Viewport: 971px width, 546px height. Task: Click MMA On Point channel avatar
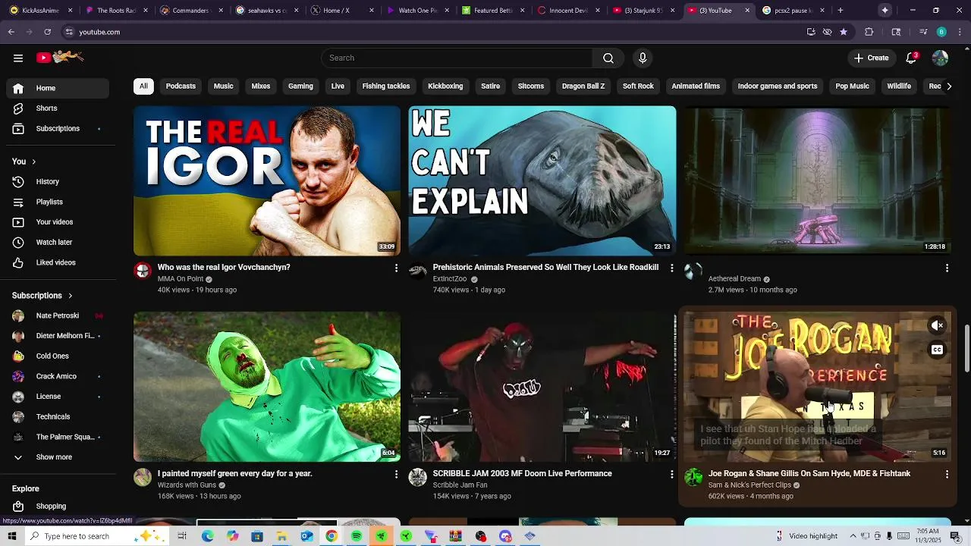click(x=143, y=271)
